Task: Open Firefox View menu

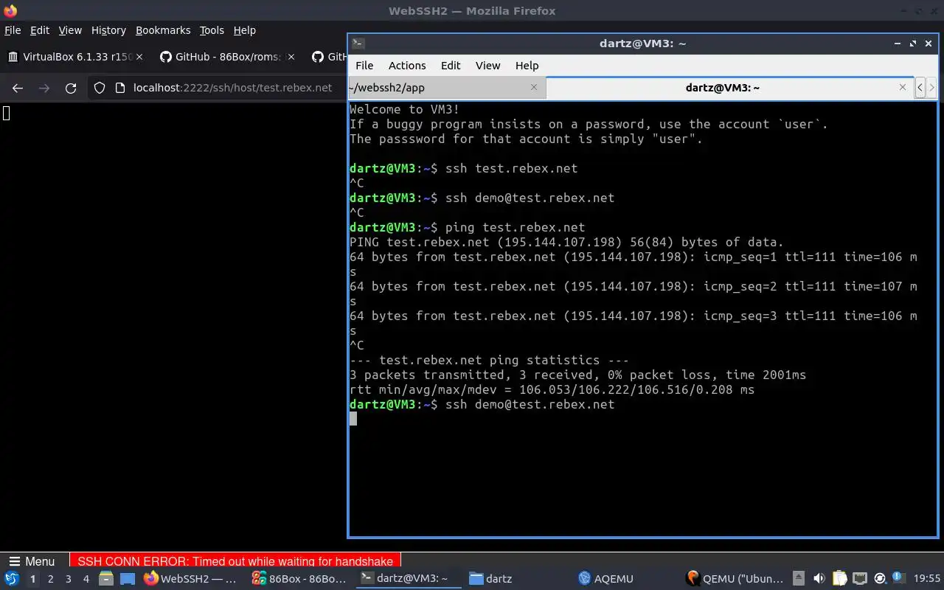Action: [x=70, y=30]
